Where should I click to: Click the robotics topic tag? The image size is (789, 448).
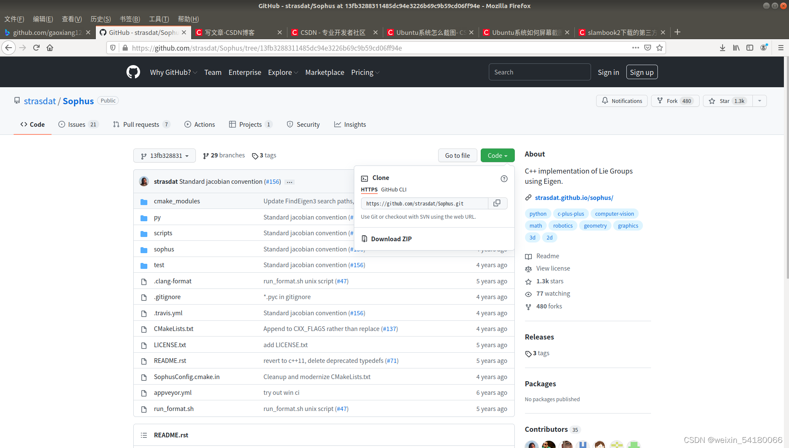pyautogui.click(x=562, y=225)
